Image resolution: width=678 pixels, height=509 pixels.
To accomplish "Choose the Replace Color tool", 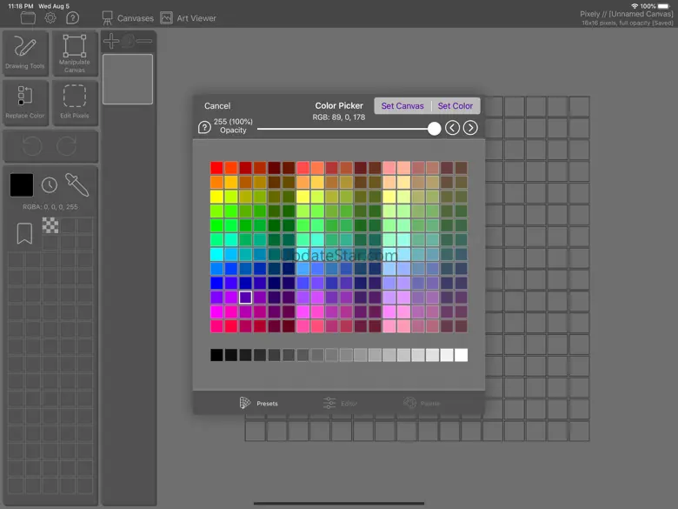I will pyautogui.click(x=25, y=102).
